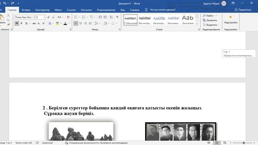Open the Выделить menu
258x145 pixels.
click(211, 25)
